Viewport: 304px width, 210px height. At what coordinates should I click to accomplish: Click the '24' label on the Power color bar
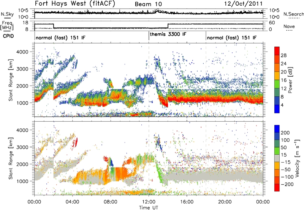283,64
